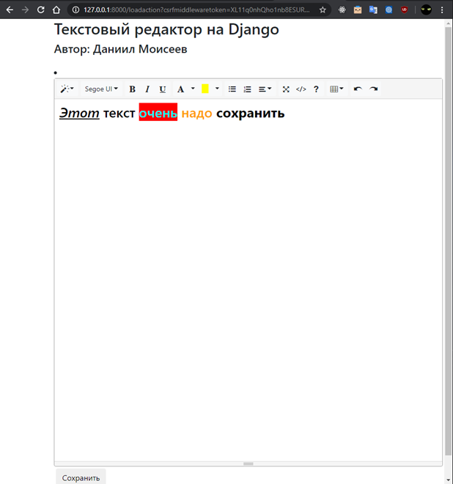Click the text Автор: Даниил Моисеев
The width and height of the screenshot is (453, 484).
120,49
